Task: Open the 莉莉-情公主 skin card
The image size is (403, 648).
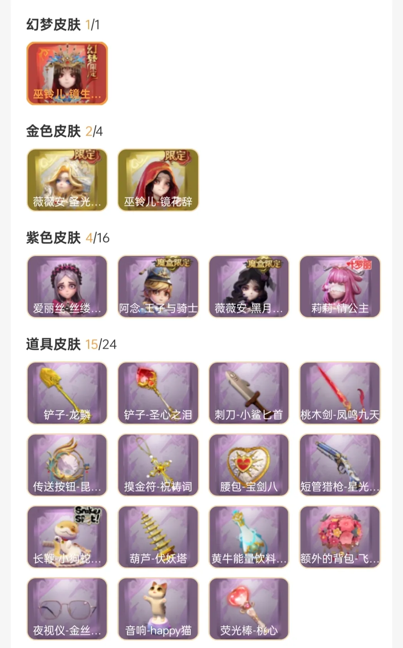Action: [340, 287]
